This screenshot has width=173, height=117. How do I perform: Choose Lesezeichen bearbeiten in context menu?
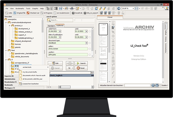coord(34,84)
